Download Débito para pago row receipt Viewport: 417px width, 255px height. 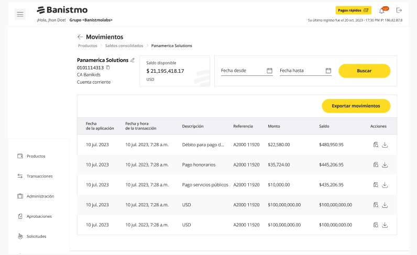tap(385, 145)
